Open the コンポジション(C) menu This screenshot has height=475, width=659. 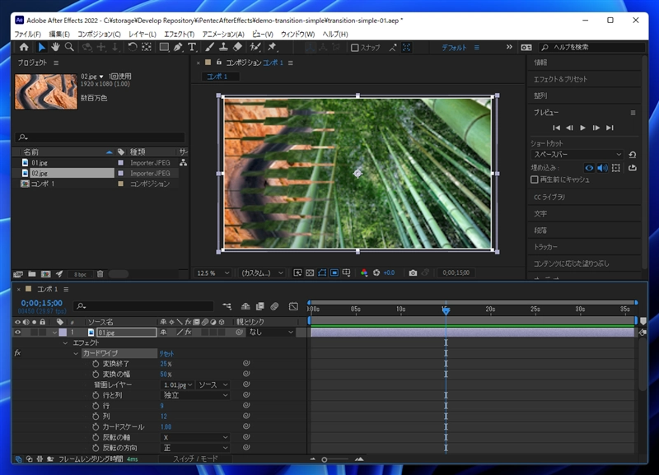pos(99,34)
